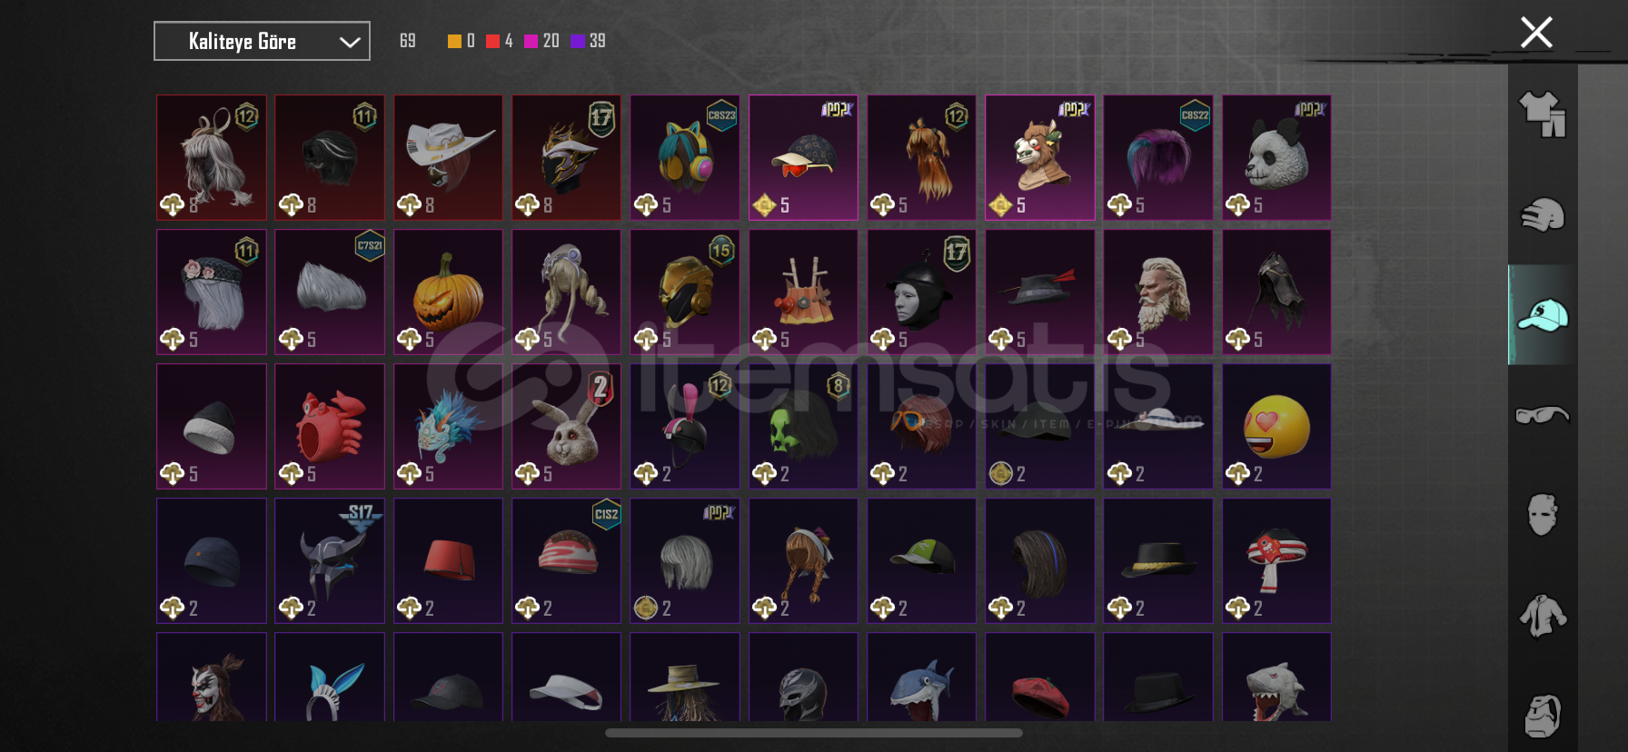Select the cap headwear category tab

click(1543, 315)
